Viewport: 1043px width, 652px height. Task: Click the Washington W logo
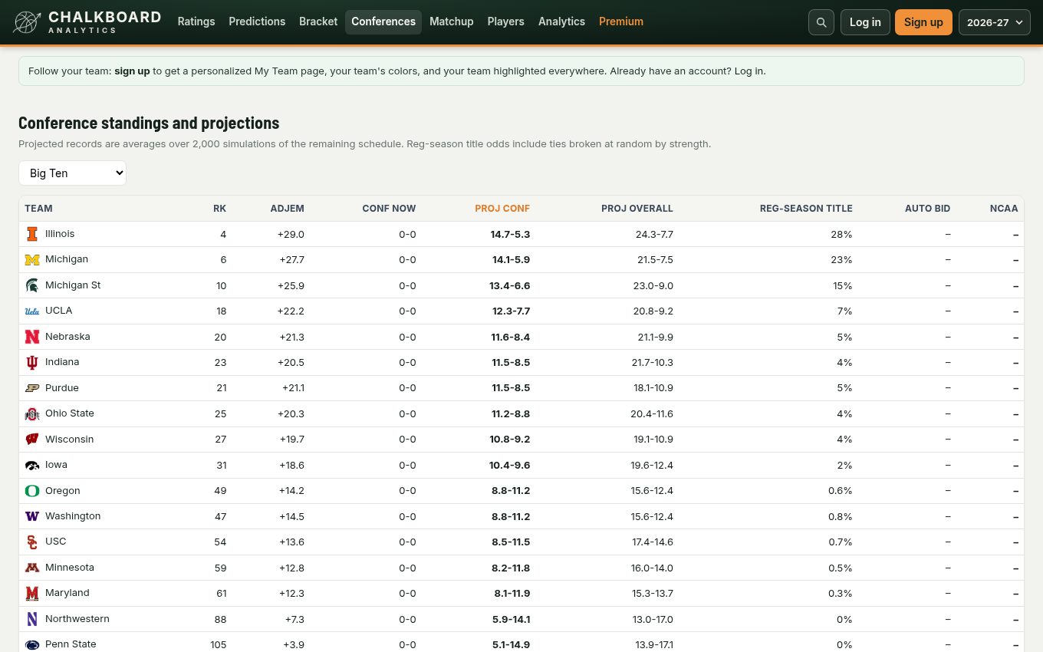click(32, 517)
